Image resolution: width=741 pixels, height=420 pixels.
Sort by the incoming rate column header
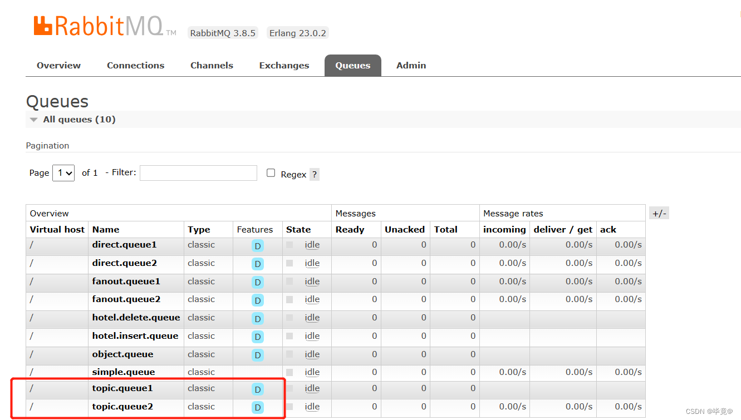coord(504,229)
